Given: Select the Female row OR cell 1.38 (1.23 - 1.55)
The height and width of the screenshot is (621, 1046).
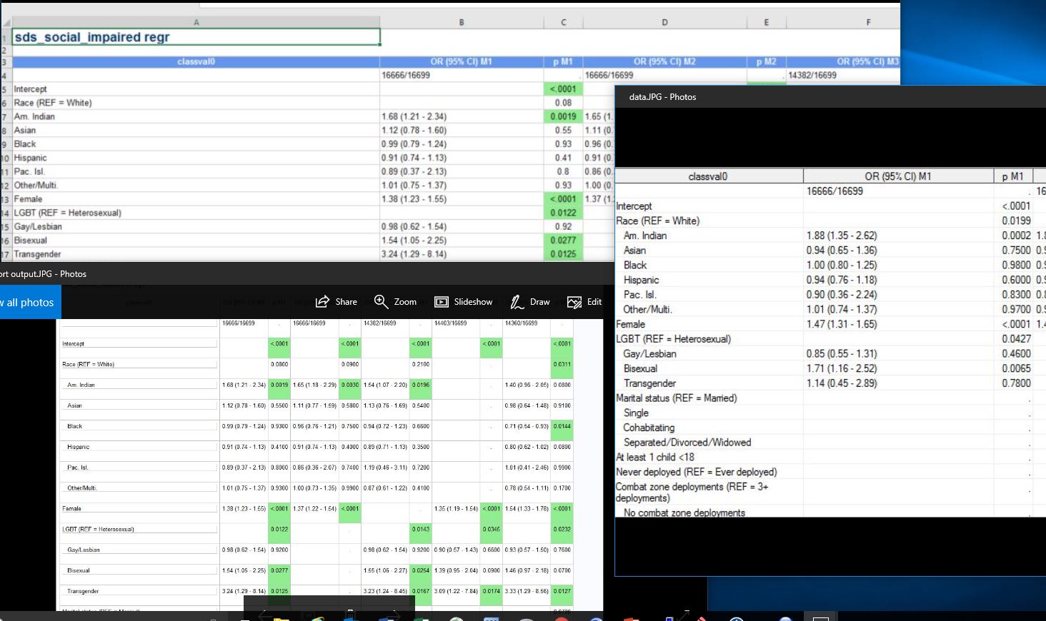Looking at the screenshot, I should coord(462,199).
